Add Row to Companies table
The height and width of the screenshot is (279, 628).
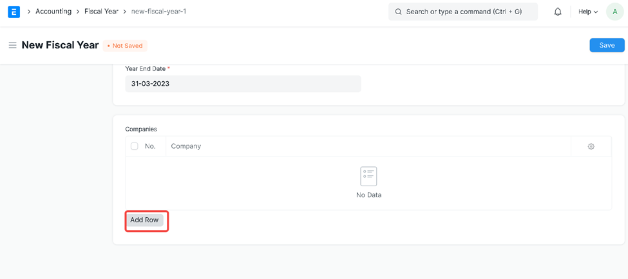[x=144, y=220]
